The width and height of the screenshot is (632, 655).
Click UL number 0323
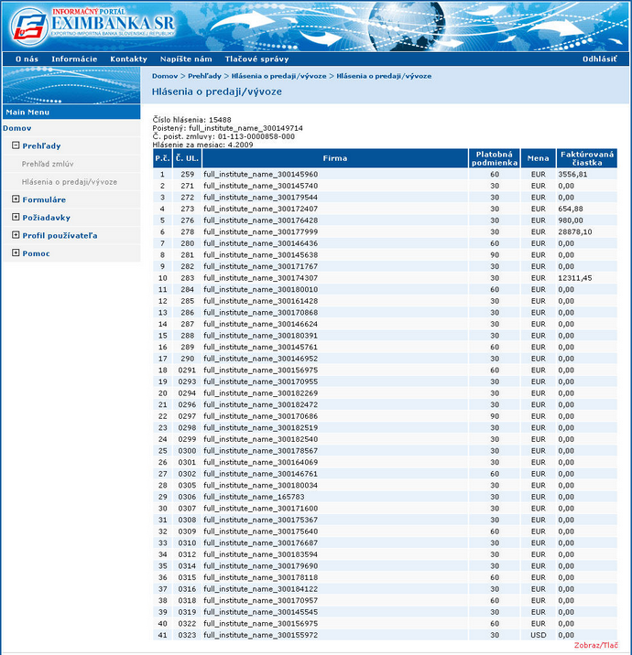coord(187,636)
